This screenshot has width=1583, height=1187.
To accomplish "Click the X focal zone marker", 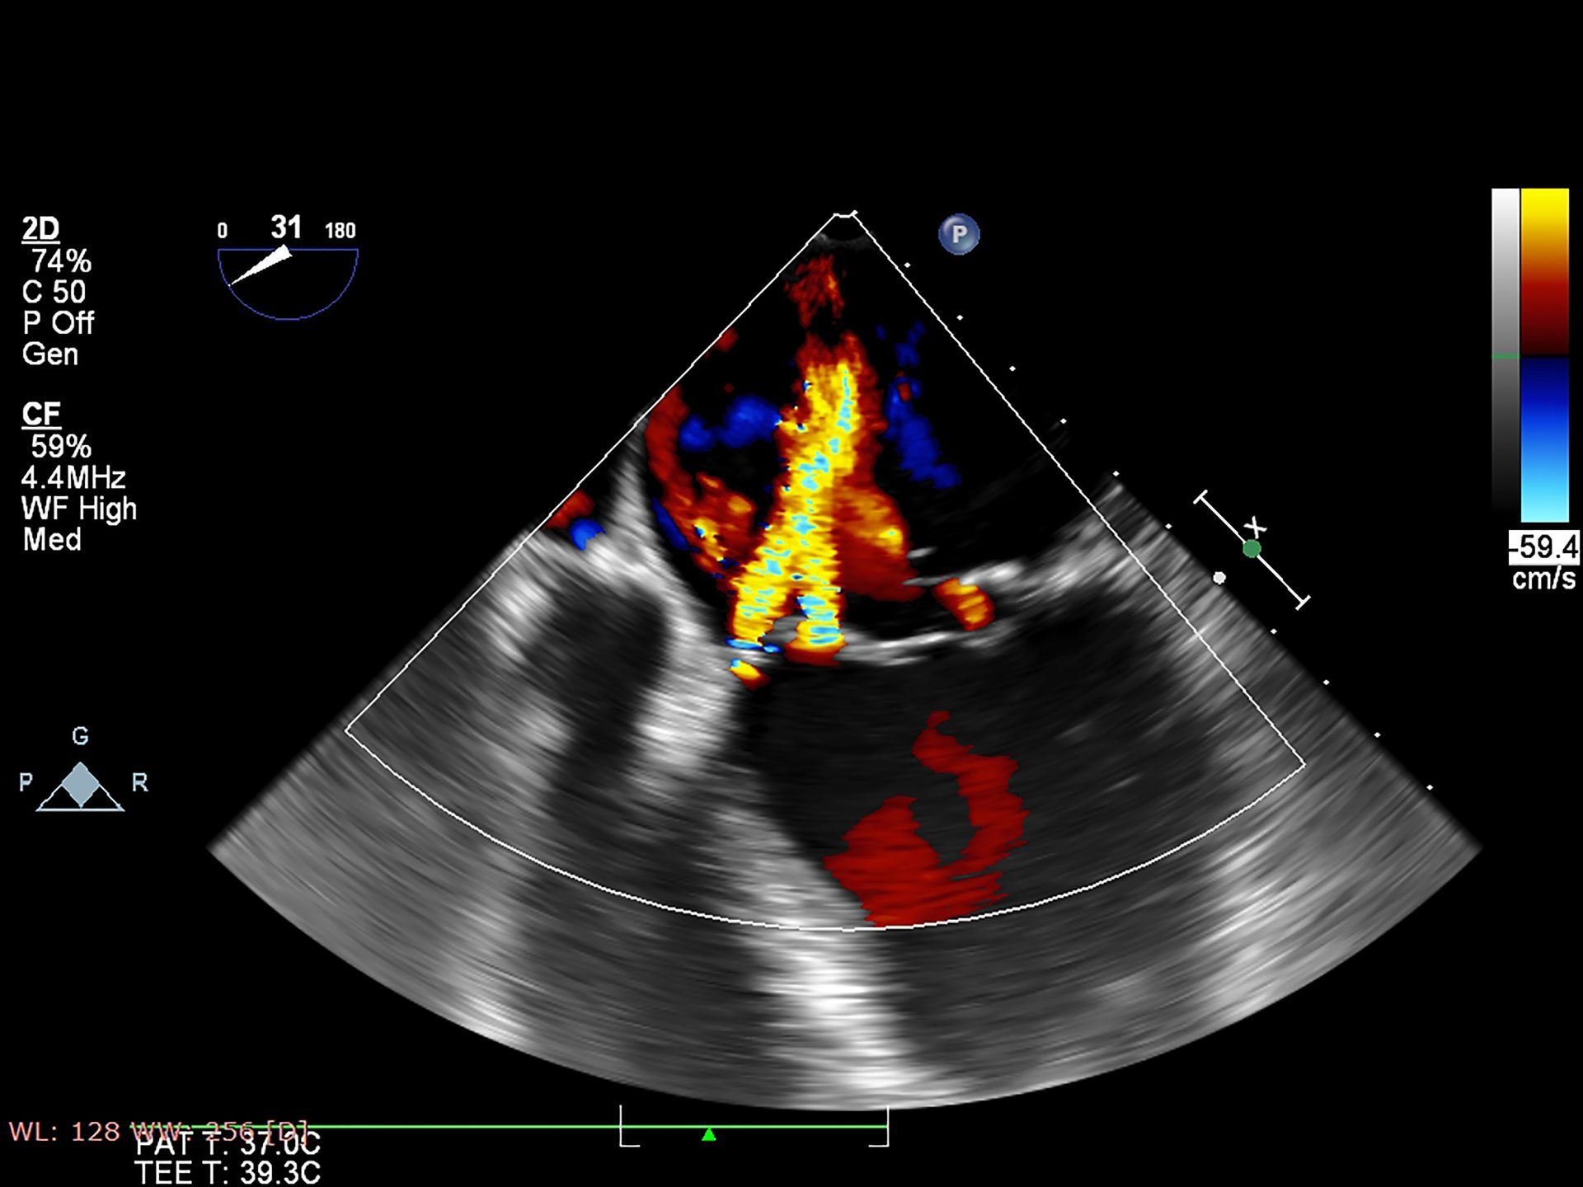I will point(1256,526).
